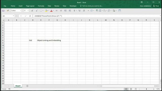Apply cell borders with the Borders icon
Screen dimensions: 162x91
tap(41, 11)
